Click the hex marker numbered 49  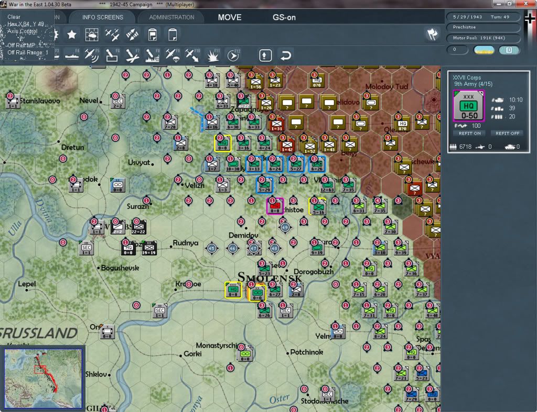pos(285,227)
